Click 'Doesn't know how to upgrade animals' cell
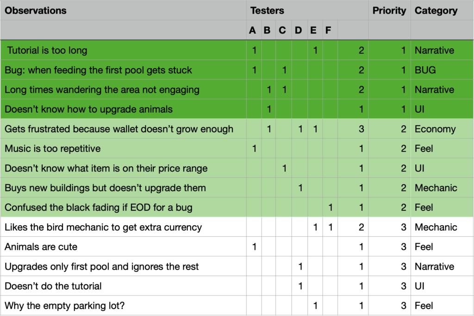 [123, 109]
